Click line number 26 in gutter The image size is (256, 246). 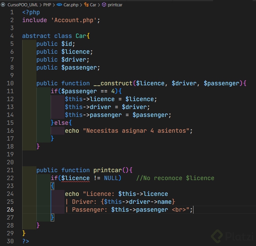pyautogui.click(x=10, y=210)
